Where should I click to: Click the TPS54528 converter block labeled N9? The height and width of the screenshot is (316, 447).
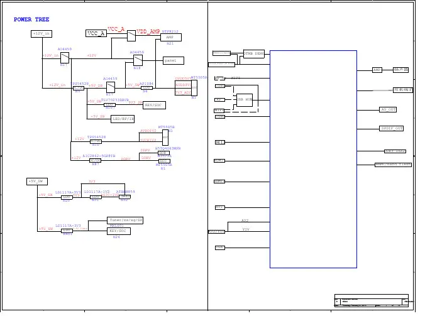click(79, 89)
